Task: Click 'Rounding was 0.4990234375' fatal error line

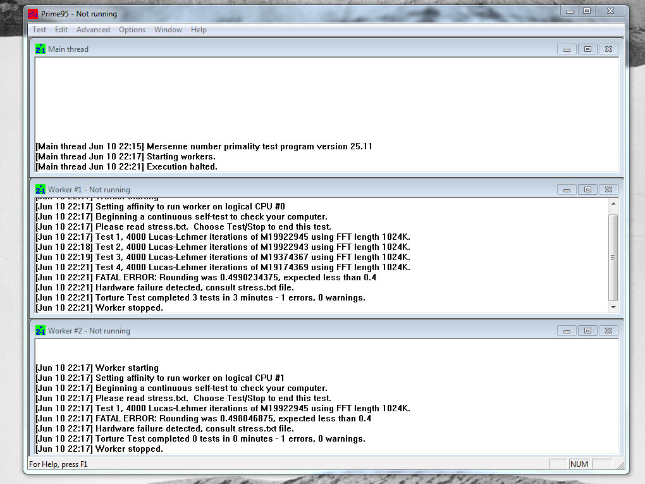Action: (x=206, y=277)
